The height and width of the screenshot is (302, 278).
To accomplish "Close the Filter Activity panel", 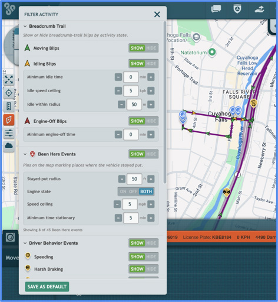I will [157, 14].
